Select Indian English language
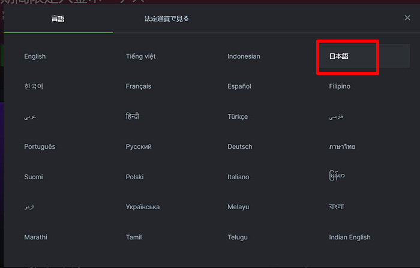 click(x=350, y=237)
